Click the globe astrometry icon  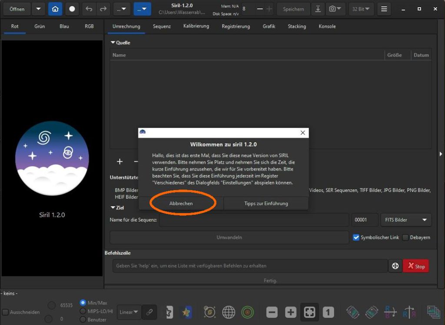pyautogui.click(x=229, y=312)
